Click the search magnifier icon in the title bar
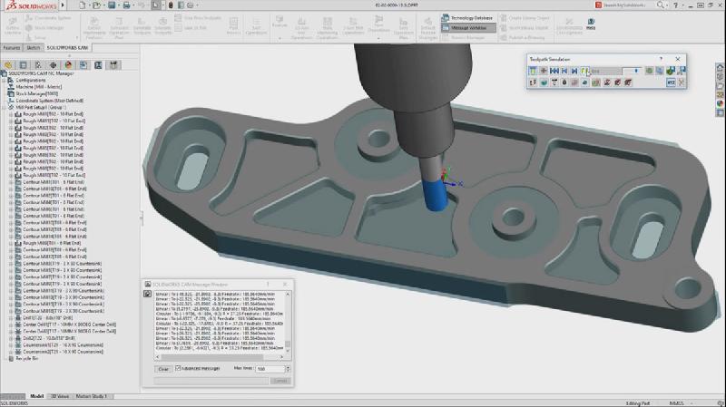The image size is (726, 407). click(x=660, y=5)
